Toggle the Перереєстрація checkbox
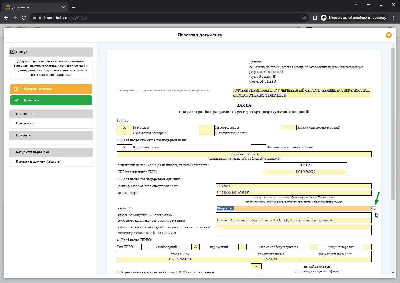400x283 pixels. click(x=207, y=127)
